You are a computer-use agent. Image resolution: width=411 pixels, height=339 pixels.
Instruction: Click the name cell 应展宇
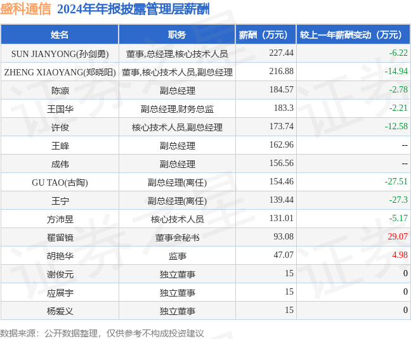[60, 293]
